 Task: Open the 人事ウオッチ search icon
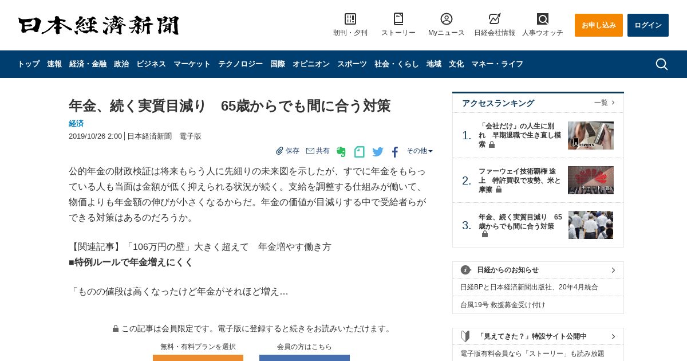[x=543, y=19]
